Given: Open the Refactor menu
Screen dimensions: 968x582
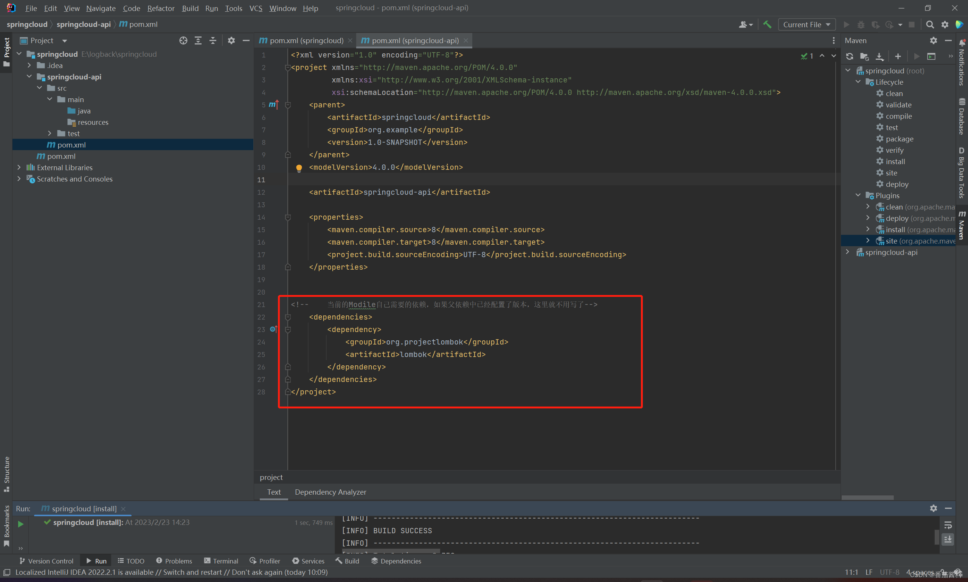Looking at the screenshot, I should click(x=161, y=8).
